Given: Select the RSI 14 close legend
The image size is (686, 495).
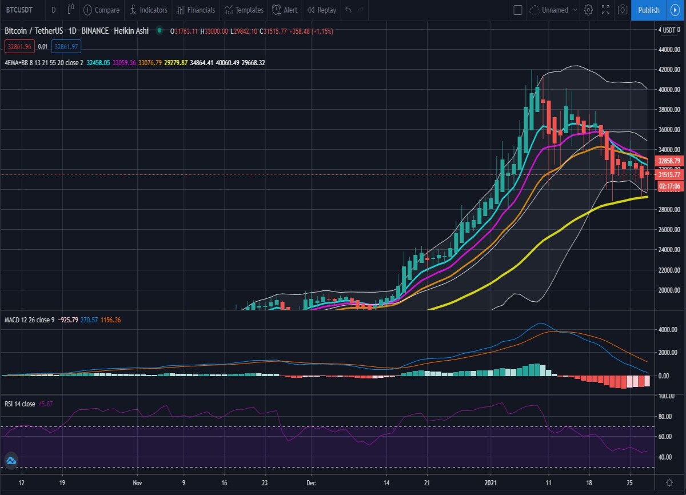Looking at the screenshot, I should (x=19, y=404).
